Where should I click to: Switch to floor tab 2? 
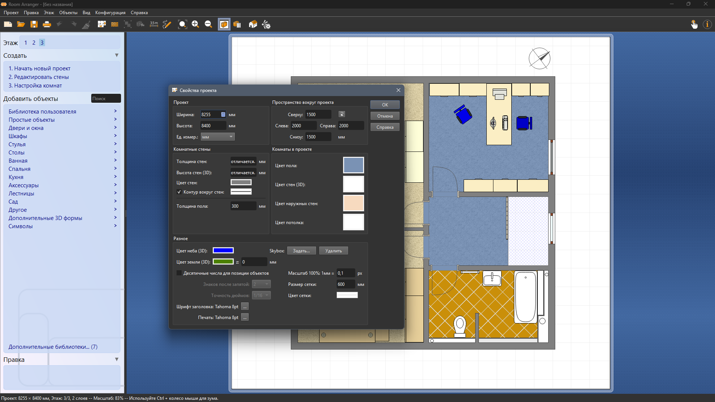34,43
